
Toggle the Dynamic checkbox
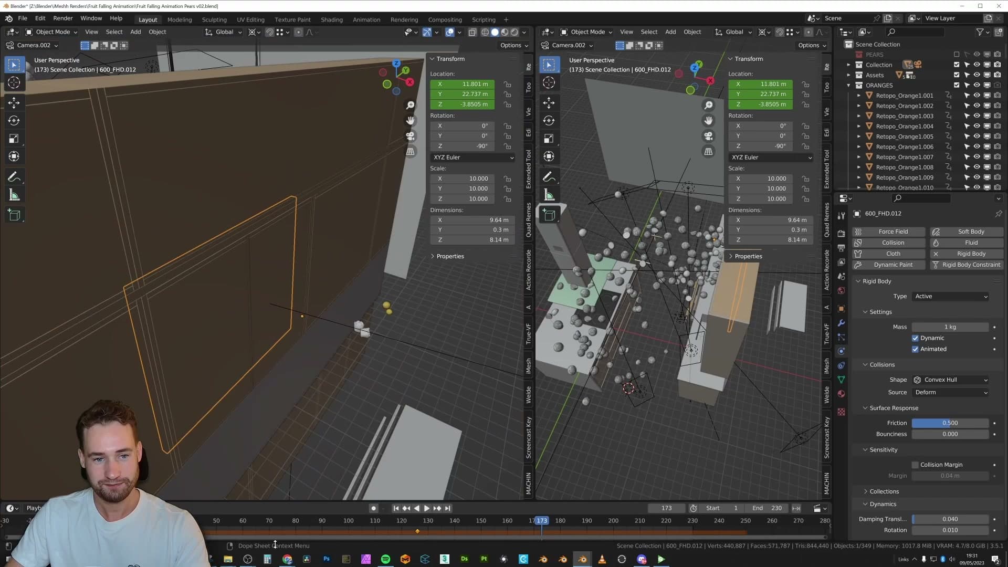click(915, 338)
